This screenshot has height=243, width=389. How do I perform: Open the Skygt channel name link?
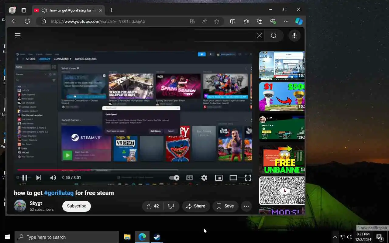[x=36, y=203]
